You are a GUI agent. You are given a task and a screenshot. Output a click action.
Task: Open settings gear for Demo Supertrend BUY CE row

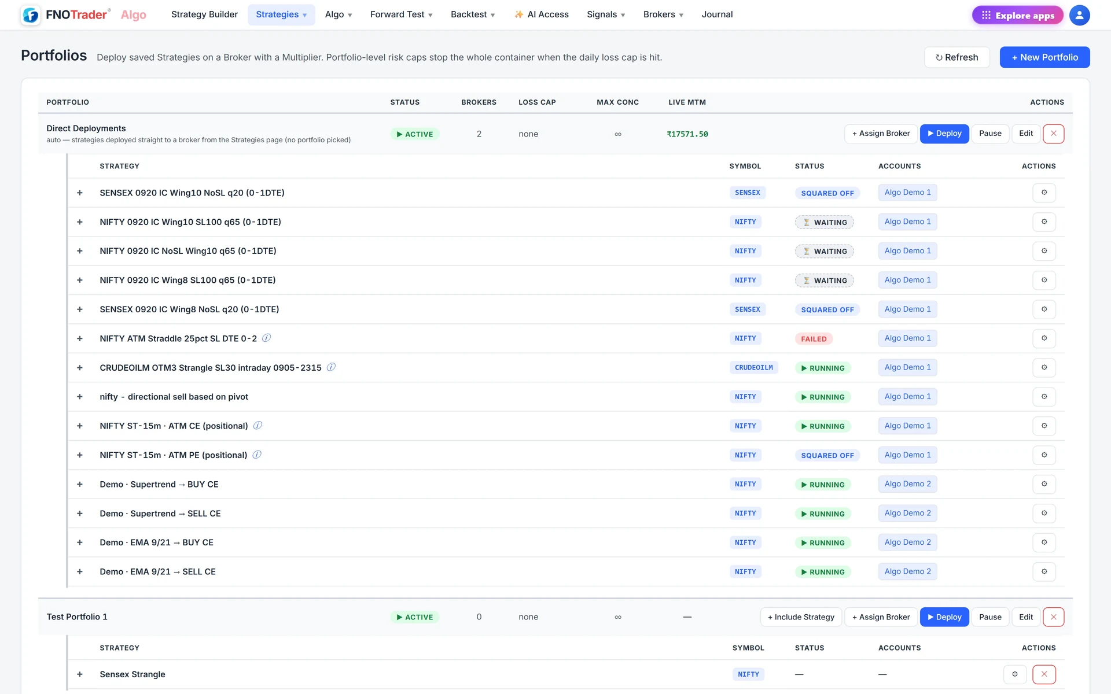pyautogui.click(x=1044, y=484)
